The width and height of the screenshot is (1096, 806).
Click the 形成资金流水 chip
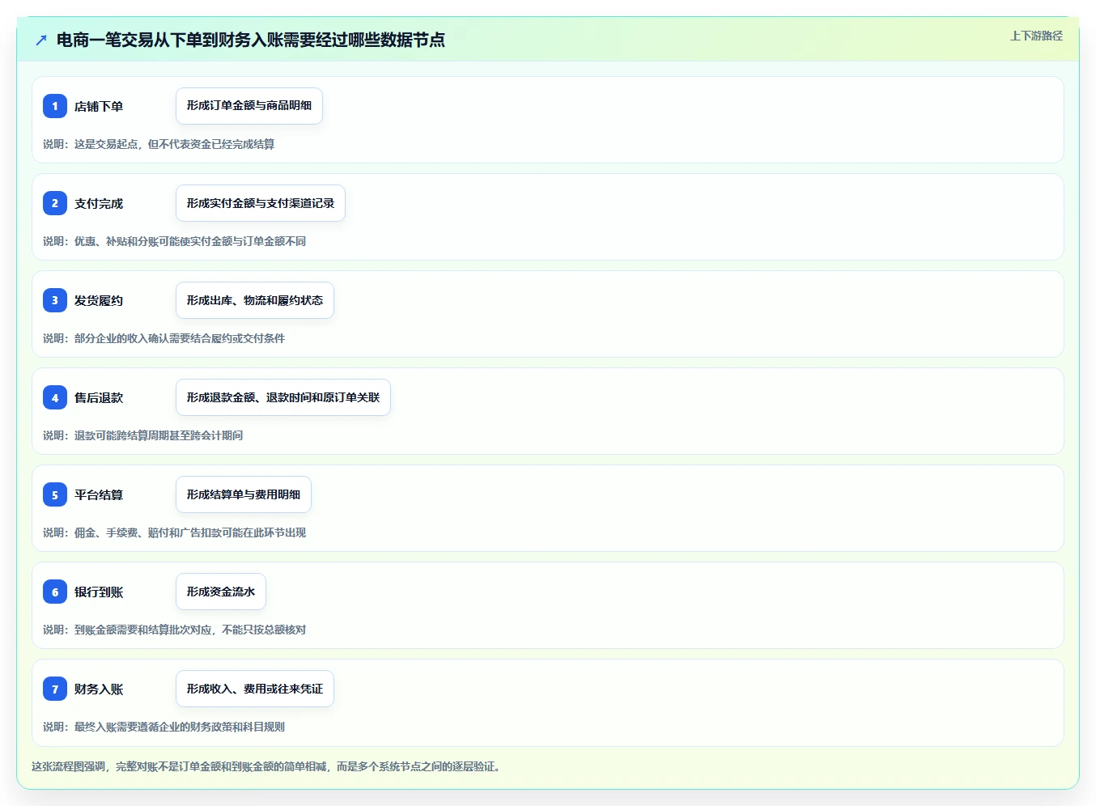click(221, 592)
